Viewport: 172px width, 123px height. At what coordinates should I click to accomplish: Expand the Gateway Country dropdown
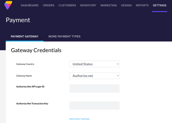94,64
